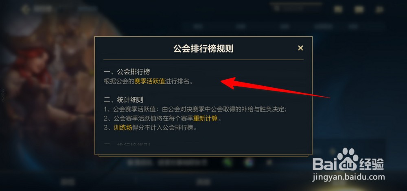407x191 pixels.
Task: Click the blurred back arrow at top-left
Action: tap(25, 9)
